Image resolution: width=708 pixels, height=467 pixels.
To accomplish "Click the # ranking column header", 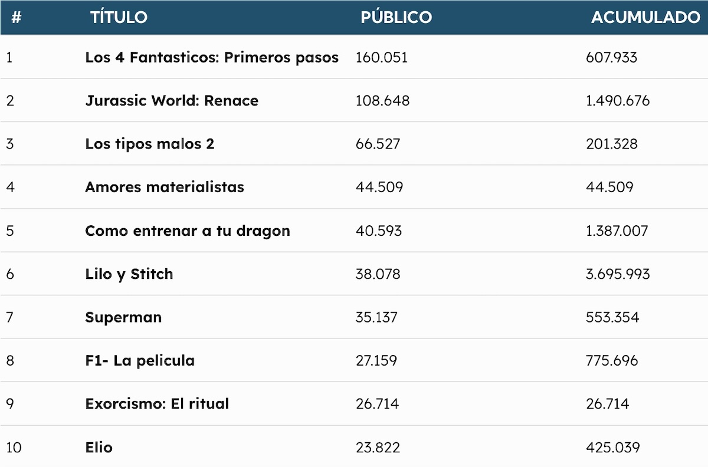I will click(x=16, y=17).
